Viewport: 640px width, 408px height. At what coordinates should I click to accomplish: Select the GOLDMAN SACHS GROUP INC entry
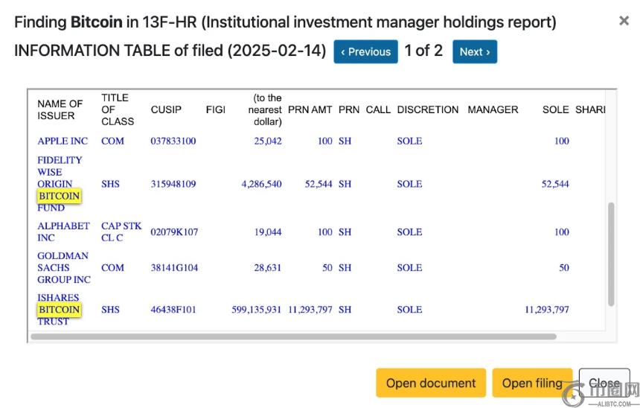pyautogui.click(x=63, y=267)
